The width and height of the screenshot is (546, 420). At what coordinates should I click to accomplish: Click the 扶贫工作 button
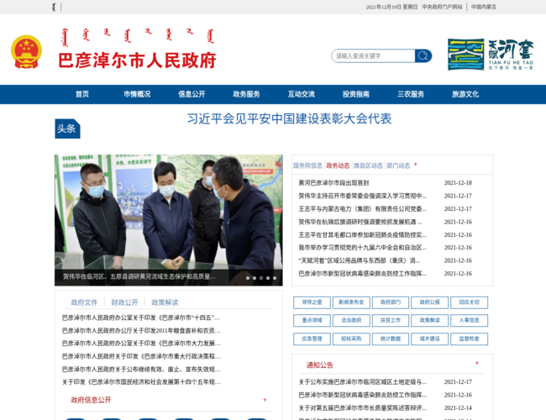(x=391, y=320)
